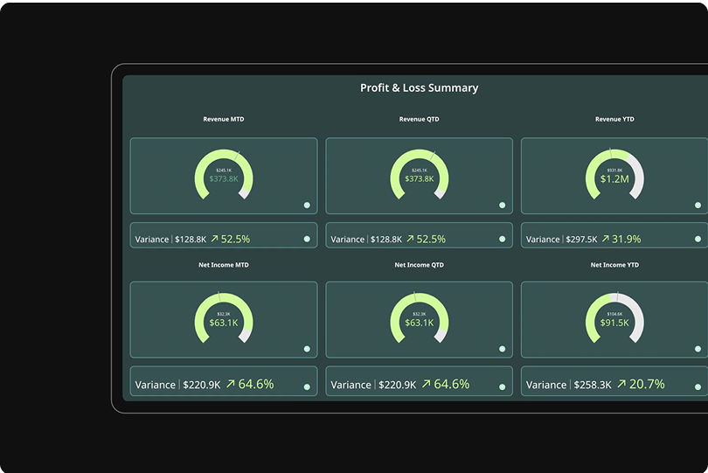The width and height of the screenshot is (708, 473).
Task: Click the $220.9K amount under Net Income QTD
Action: point(398,385)
